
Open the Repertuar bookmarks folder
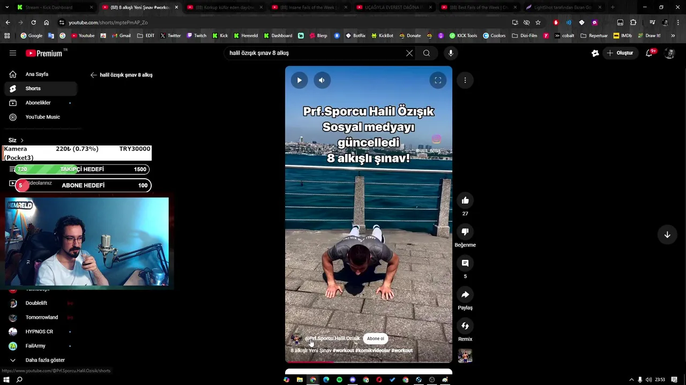594,36
